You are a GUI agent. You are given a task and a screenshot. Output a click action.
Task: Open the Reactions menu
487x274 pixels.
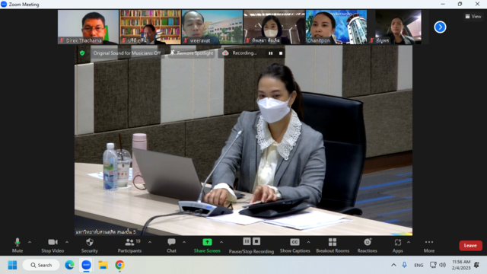[367, 245]
